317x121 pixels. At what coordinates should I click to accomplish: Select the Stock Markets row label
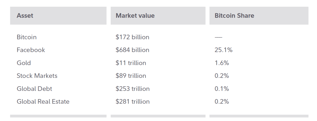pyautogui.click(x=37, y=76)
